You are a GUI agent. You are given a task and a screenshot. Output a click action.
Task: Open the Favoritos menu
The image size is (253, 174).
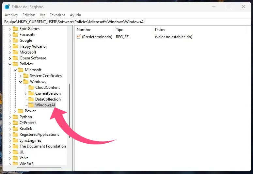pos(57,15)
